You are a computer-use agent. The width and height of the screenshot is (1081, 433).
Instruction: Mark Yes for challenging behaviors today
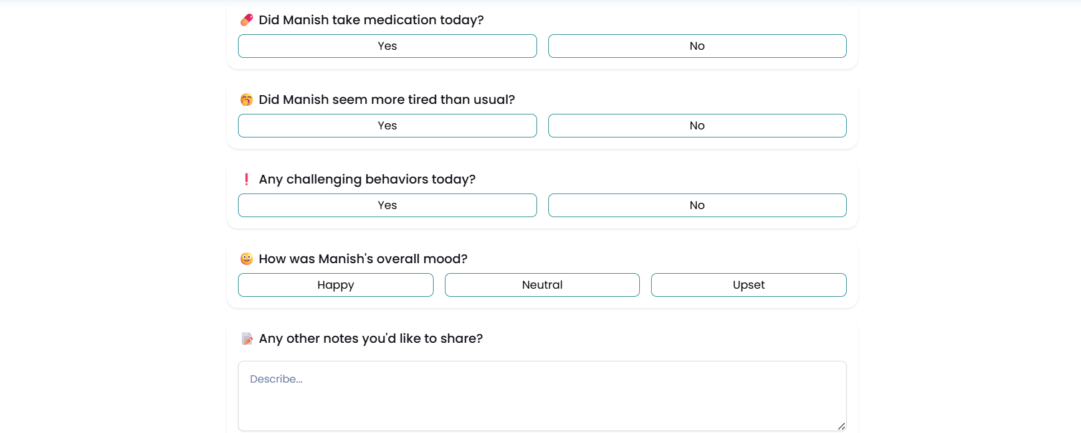tap(387, 205)
